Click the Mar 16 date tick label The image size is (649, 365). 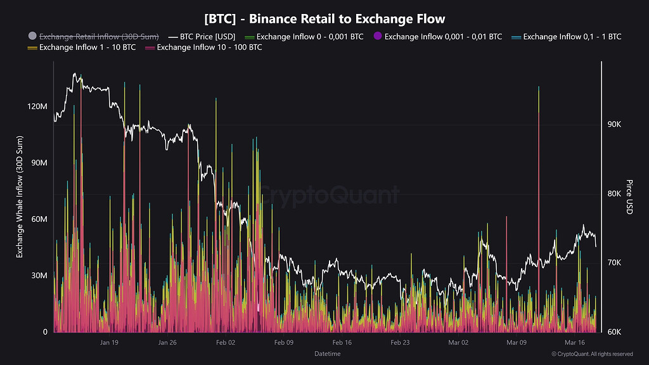pos(575,342)
